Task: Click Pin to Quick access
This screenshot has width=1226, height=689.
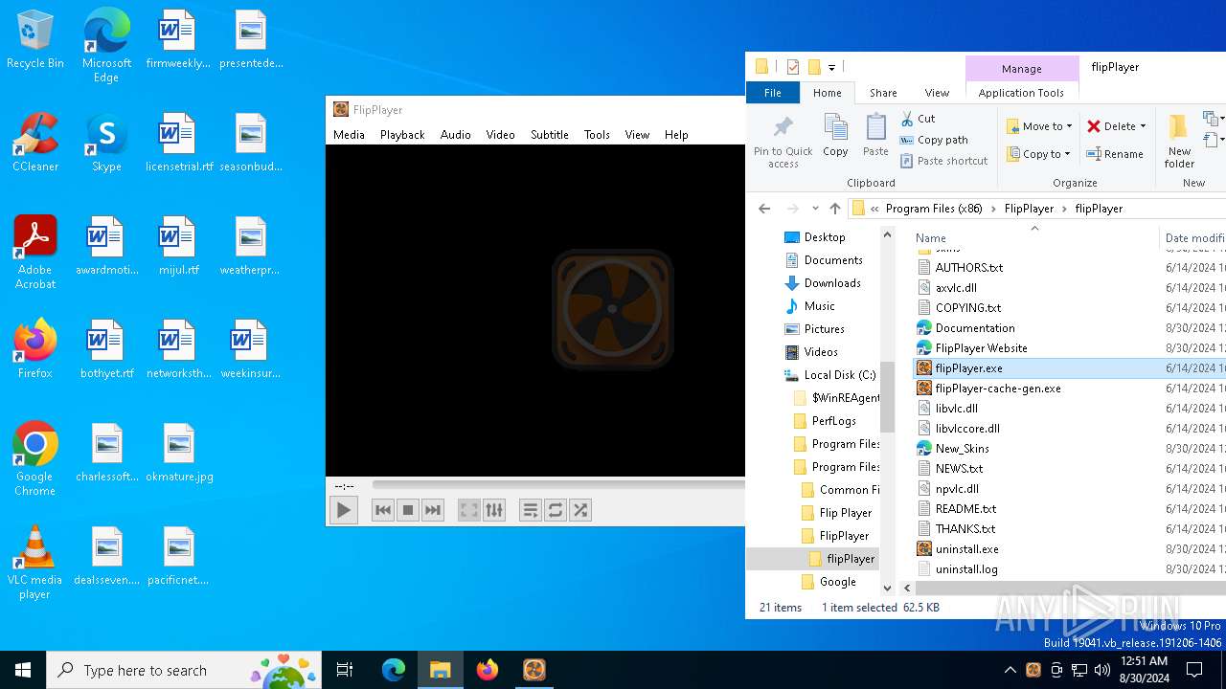Action: 783,142
